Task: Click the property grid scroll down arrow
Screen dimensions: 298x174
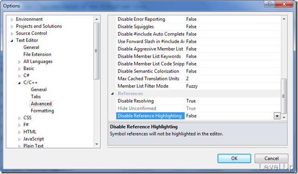Action: (x=284, y=118)
